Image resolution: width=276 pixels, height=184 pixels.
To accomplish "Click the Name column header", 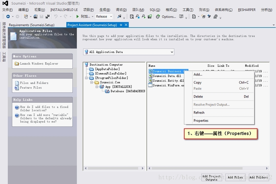I will (152, 66).
